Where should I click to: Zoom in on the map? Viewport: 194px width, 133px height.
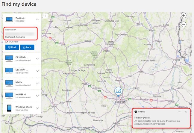tap(184, 16)
